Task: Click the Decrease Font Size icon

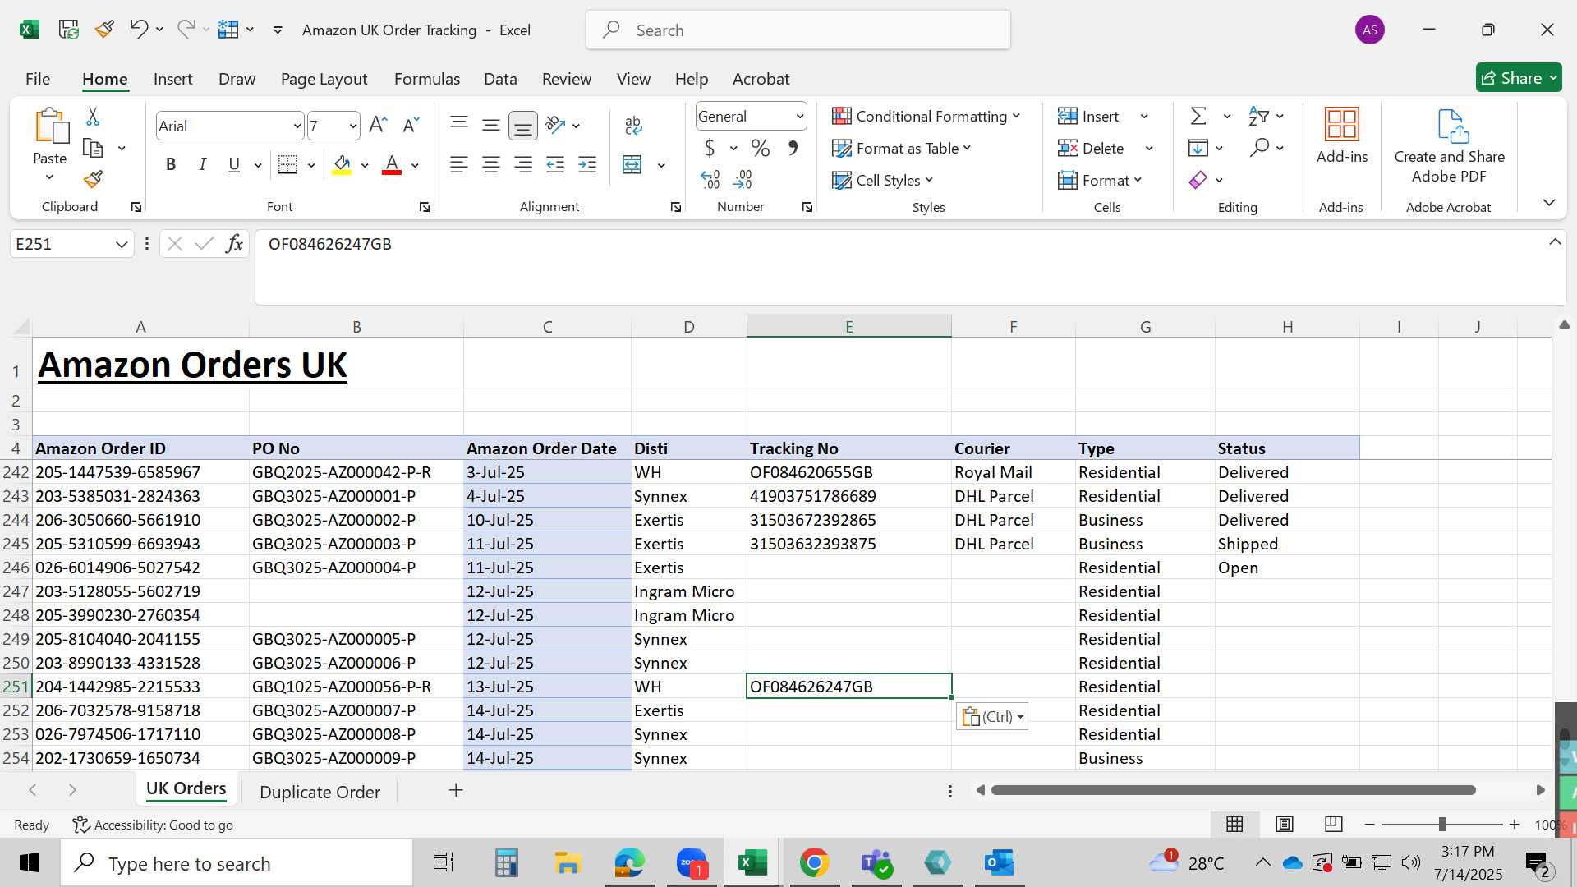Action: [x=411, y=125]
